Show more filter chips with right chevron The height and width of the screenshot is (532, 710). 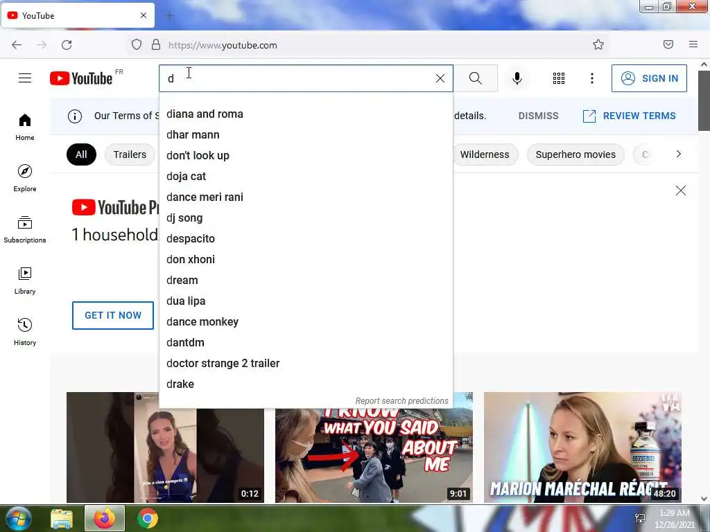coord(678,154)
